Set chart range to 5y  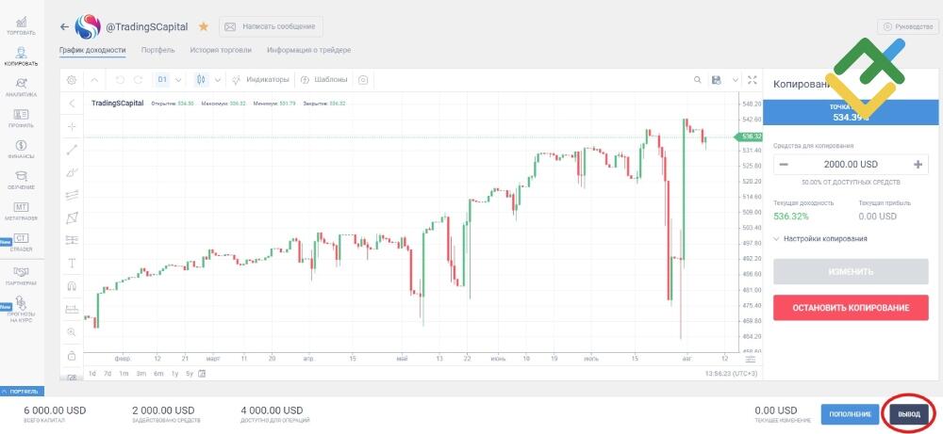[189, 374]
